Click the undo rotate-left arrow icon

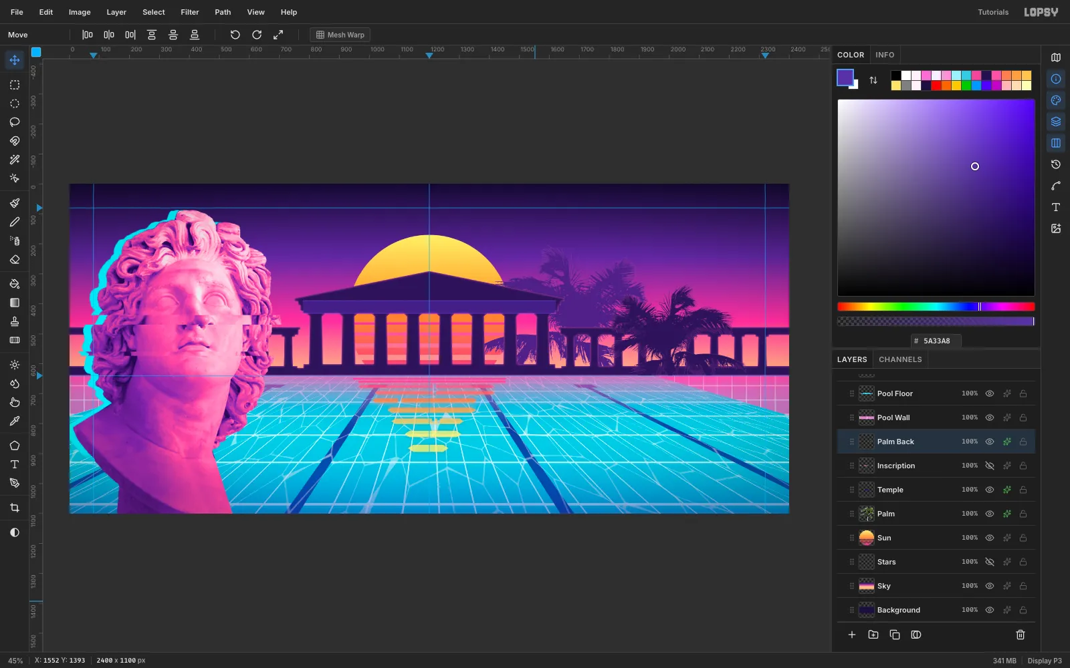pyautogui.click(x=235, y=35)
